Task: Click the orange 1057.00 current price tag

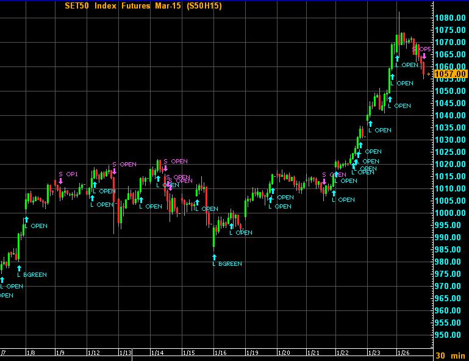Action: coord(450,74)
